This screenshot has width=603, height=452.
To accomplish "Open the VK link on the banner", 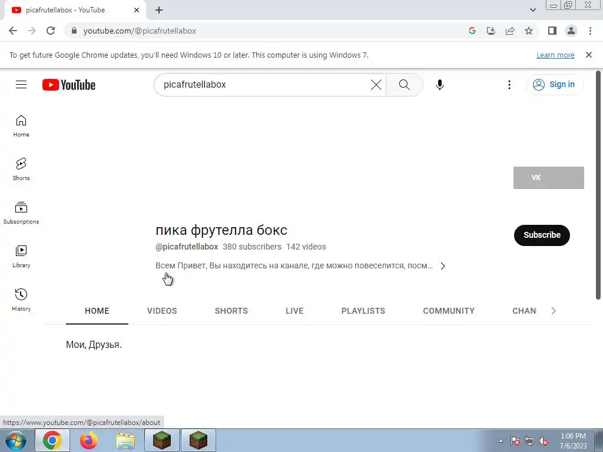I will (x=548, y=178).
